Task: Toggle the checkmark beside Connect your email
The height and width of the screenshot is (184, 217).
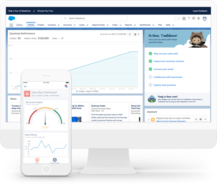Action: pos(150,69)
